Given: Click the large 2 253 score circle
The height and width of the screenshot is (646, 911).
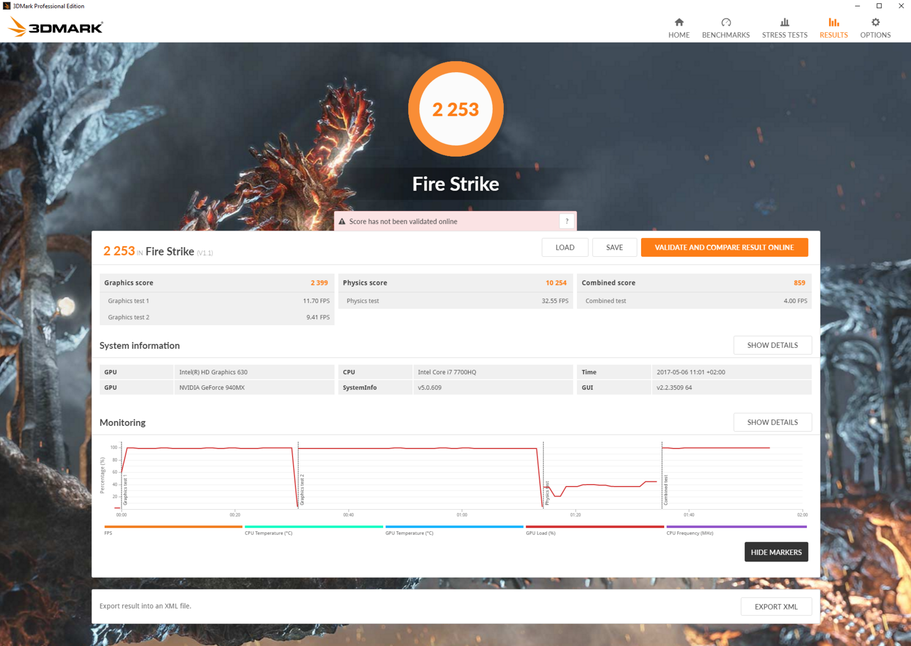Looking at the screenshot, I should point(456,109).
